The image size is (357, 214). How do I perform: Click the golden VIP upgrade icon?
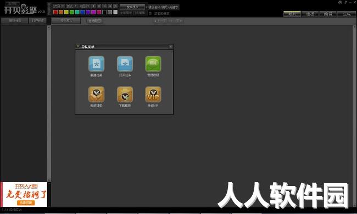pyautogui.click(x=153, y=94)
